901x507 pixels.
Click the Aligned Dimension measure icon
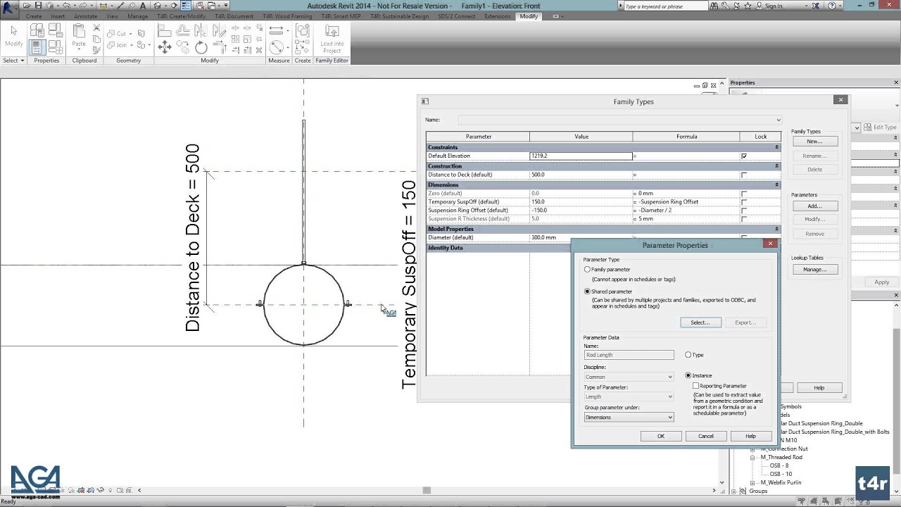click(275, 30)
